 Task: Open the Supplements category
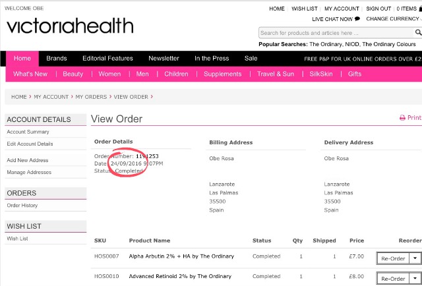(x=223, y=74)
